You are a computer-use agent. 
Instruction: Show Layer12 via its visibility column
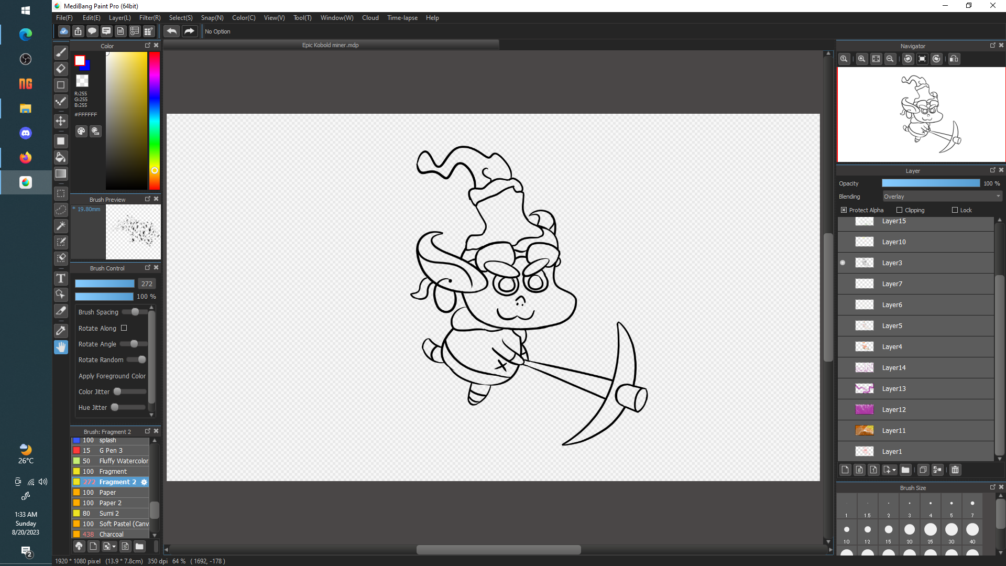pyautogui.click(x=843, y=410)
